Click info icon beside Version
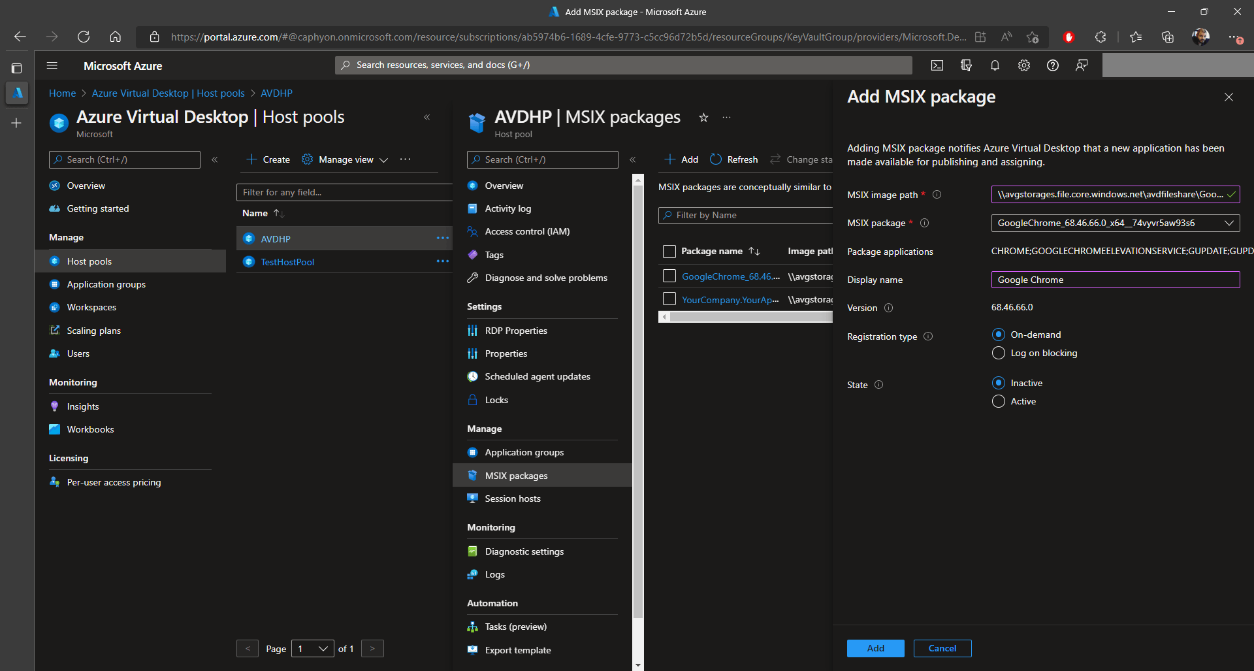 [x=888, y=308]
